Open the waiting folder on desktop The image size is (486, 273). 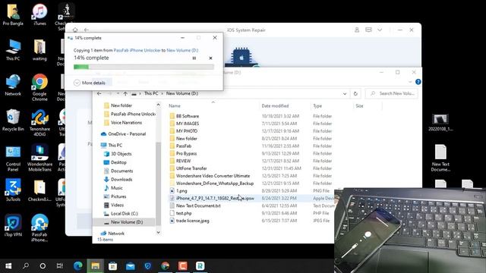coord(39,49)
